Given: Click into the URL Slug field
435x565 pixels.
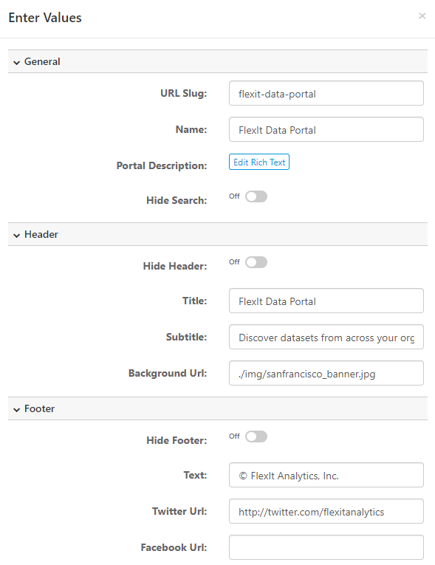Looking at the screenshot, I should click(x=326, y=93).
